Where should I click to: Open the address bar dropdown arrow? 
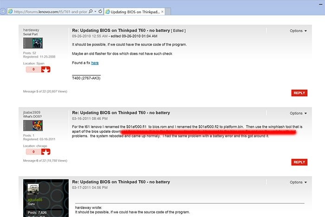(95, 12)
